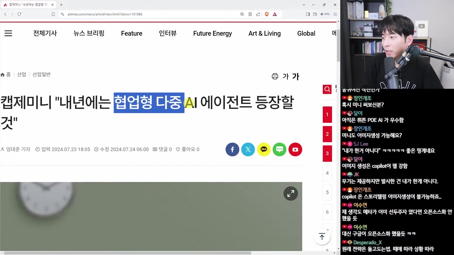This screenshot has height=255, width=454.
Task: Open the Brave wallet icon
Action: pyautogui.click(x=315, y=14)
